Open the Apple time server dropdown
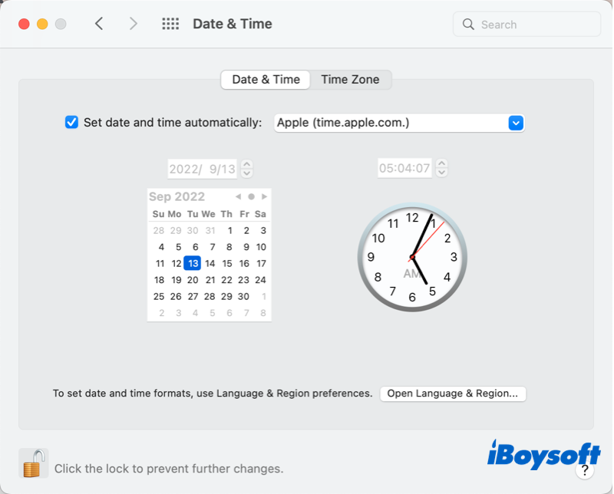This screenshot has width=614, height=494. click(x=515, y=122)
